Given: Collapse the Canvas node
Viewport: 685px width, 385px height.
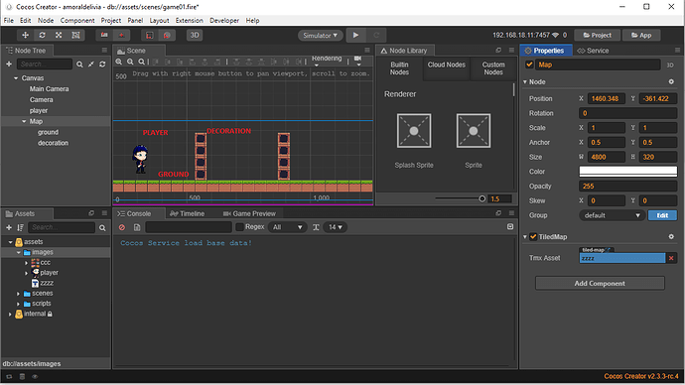Looking at the screenshot, I should pyautogui.click(x=16, y=78).
